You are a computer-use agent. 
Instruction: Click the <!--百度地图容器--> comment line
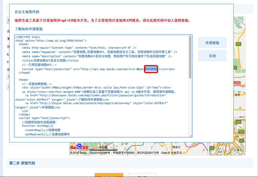coord(37,84)
